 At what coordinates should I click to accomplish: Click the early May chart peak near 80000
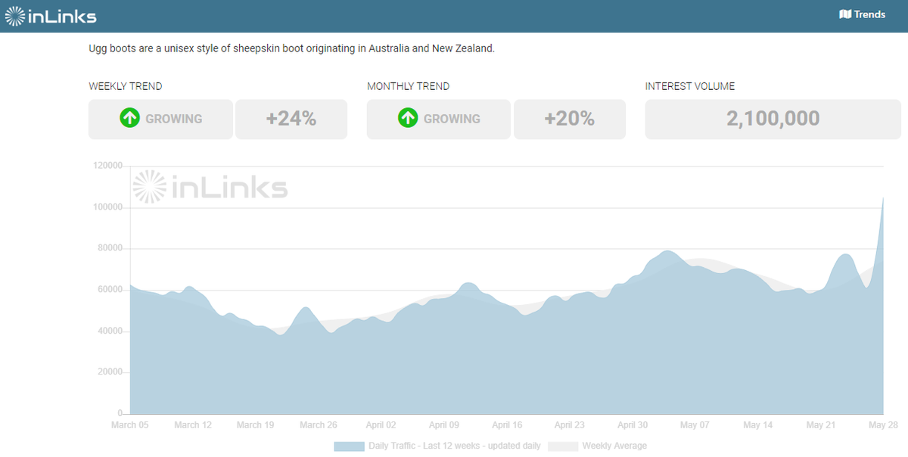(666, 251)
